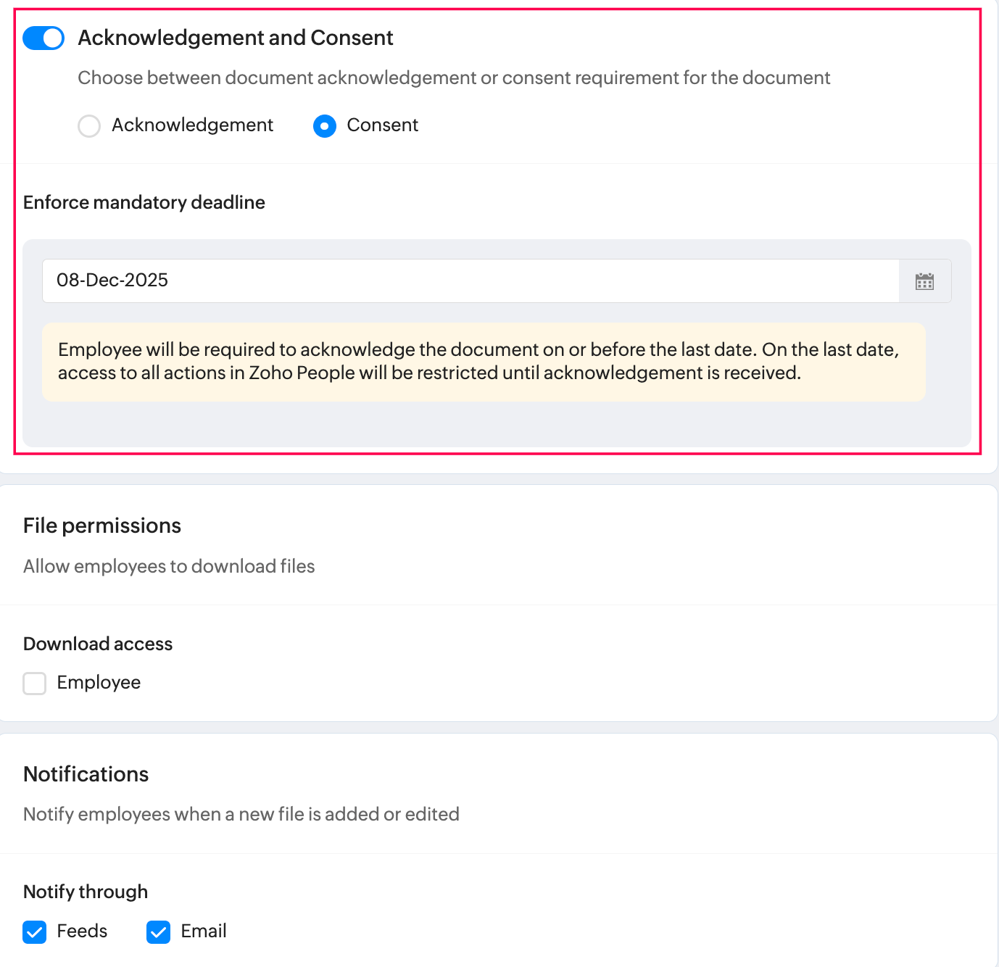Click the "Employee" checkbox label text
The width and height of the screenshot is (999, 967).
[x=99, y=683]
